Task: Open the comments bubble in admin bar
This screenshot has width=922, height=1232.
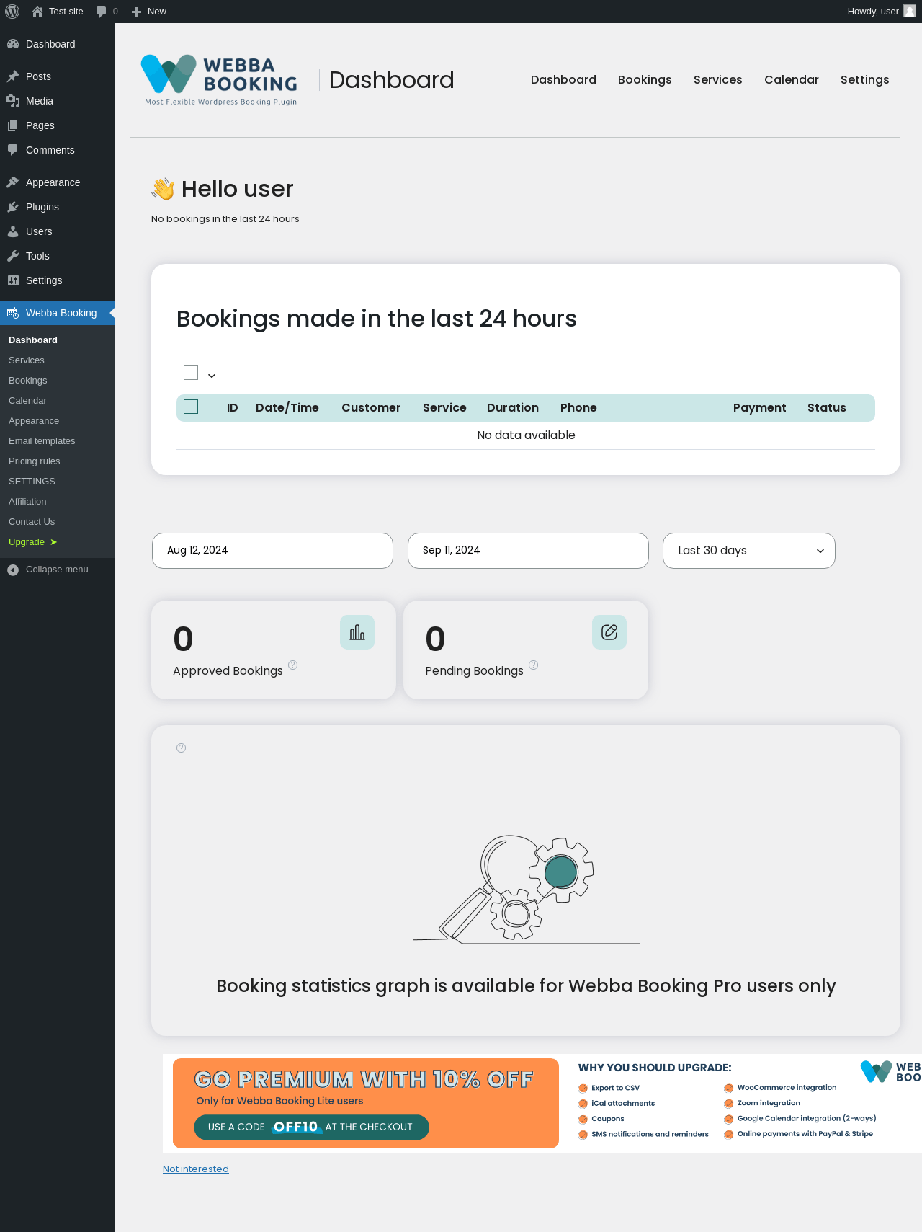Action: (102, 12)
